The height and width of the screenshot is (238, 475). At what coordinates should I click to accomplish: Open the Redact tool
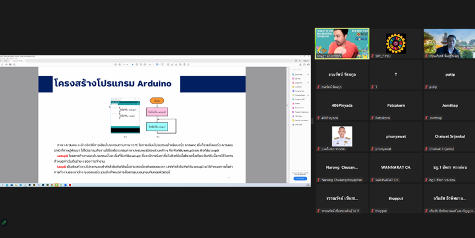(x=296, y=103)
